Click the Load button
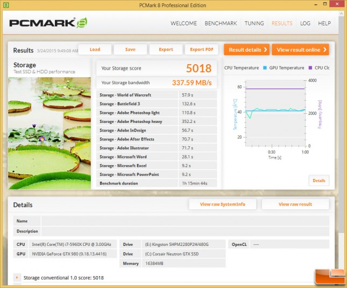 pyautogui.click(x=95, y=49)
